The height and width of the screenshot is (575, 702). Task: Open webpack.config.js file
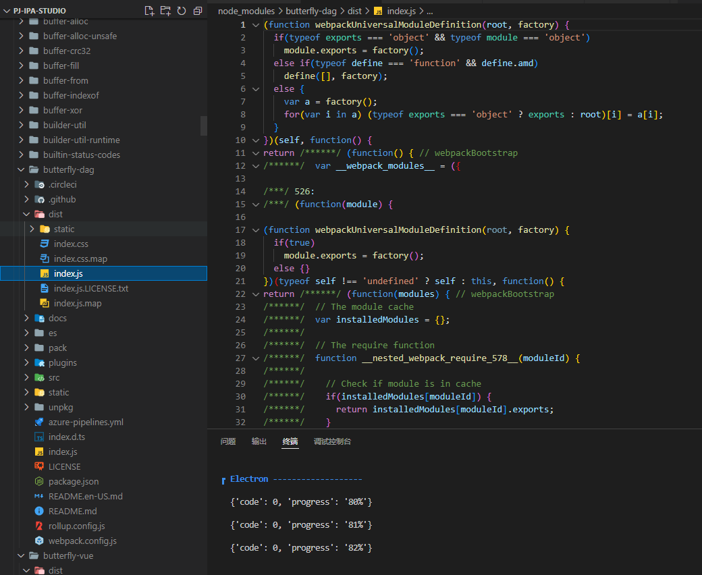coord(82,541)
